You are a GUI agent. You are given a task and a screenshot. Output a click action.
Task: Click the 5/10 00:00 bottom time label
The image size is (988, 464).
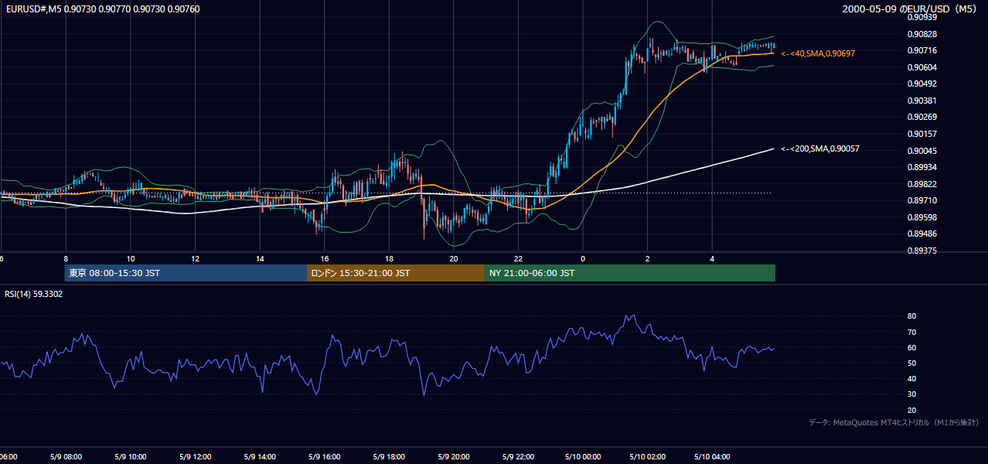point(582,456)
